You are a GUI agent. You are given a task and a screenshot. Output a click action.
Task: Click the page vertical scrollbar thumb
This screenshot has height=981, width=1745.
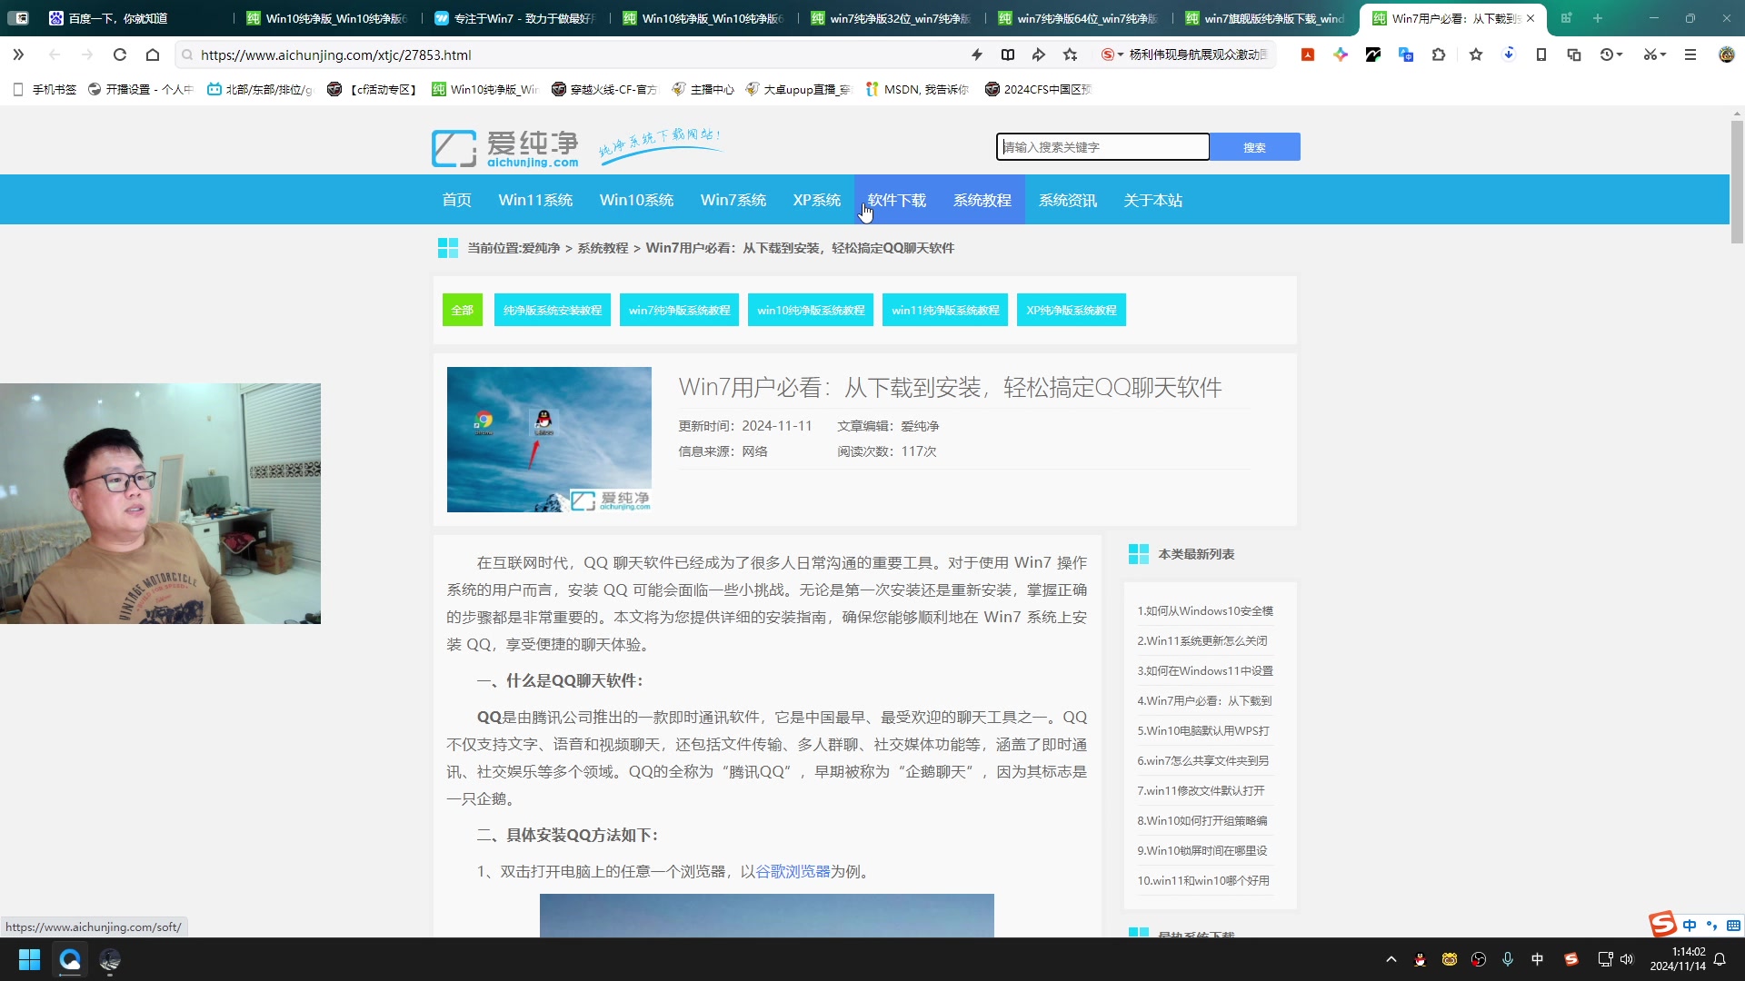[1737, 182]
